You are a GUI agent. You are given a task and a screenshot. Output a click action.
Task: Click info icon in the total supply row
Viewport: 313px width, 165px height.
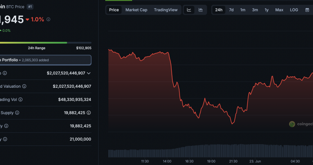pos(6,126)
